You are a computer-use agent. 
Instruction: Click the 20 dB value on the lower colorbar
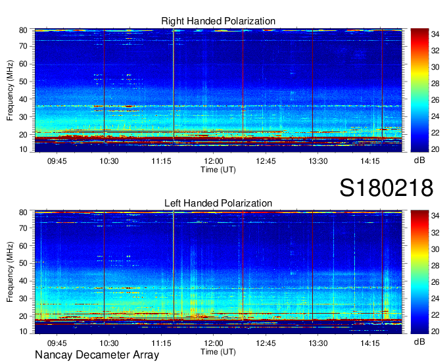(435, 331)
